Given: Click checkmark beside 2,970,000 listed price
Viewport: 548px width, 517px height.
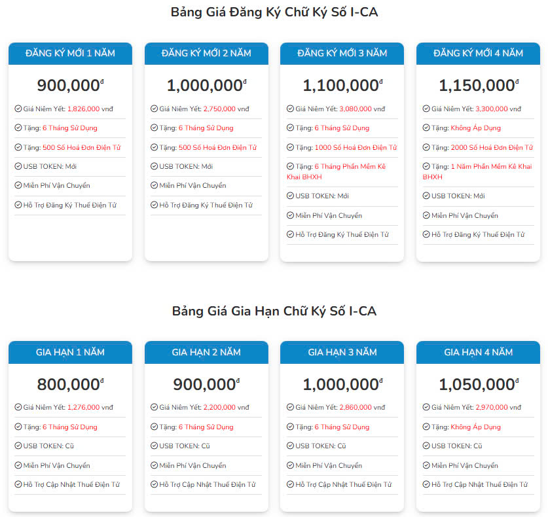Looking at the screenshot, I should [426, 407].
